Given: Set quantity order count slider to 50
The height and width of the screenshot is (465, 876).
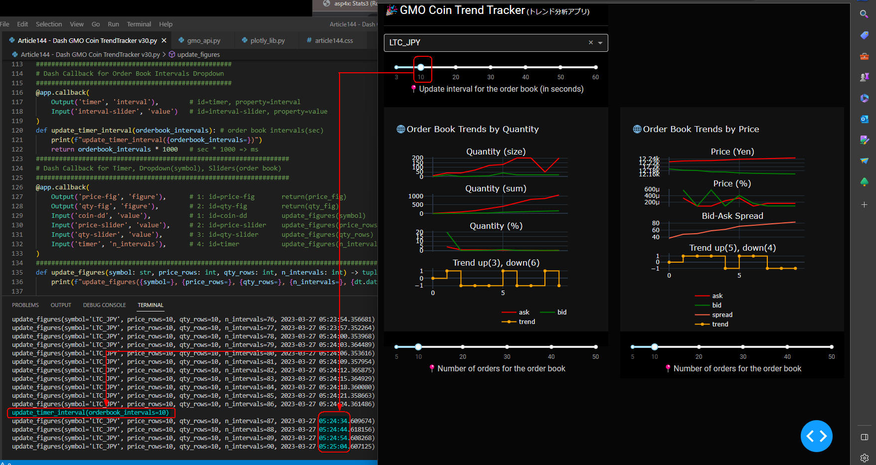Looking at the screenshot, I should click(x=595, y=346).
